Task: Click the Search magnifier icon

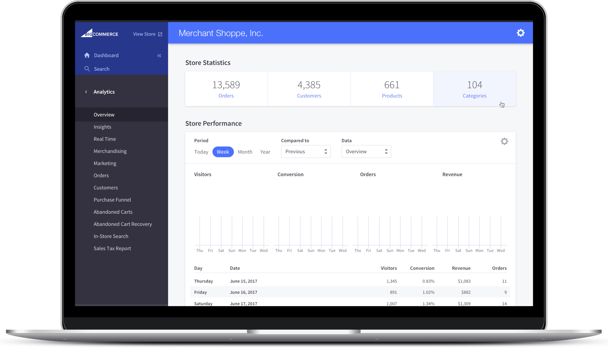Action: click(x=87, y=69)
